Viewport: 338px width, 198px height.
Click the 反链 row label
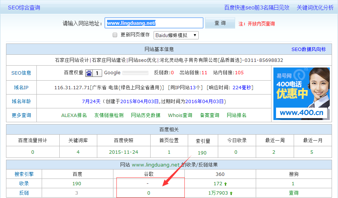(24, 193)
